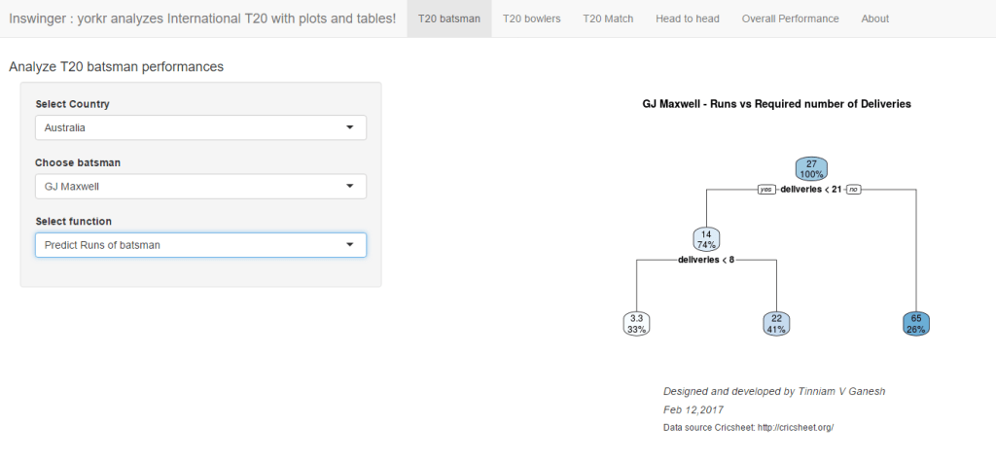
Task: Expand the Select function dropdown
Action: 199,245
